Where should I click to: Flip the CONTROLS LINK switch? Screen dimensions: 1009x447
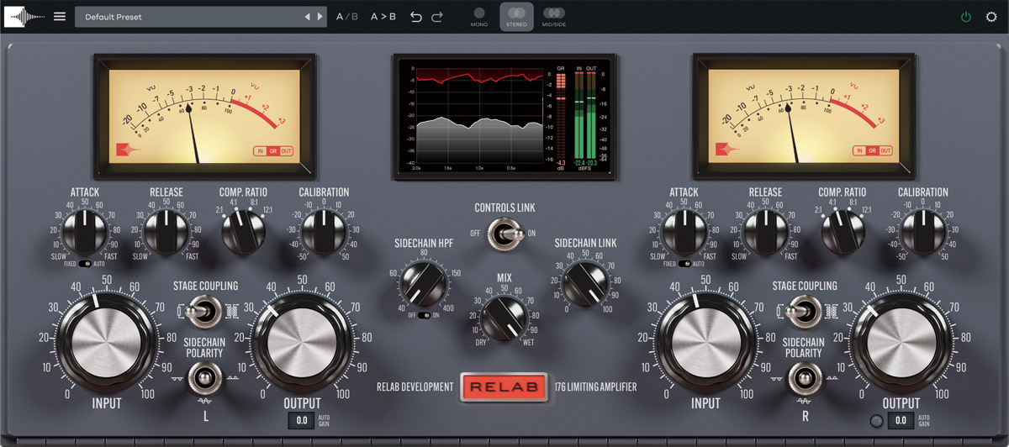point(504,233)
